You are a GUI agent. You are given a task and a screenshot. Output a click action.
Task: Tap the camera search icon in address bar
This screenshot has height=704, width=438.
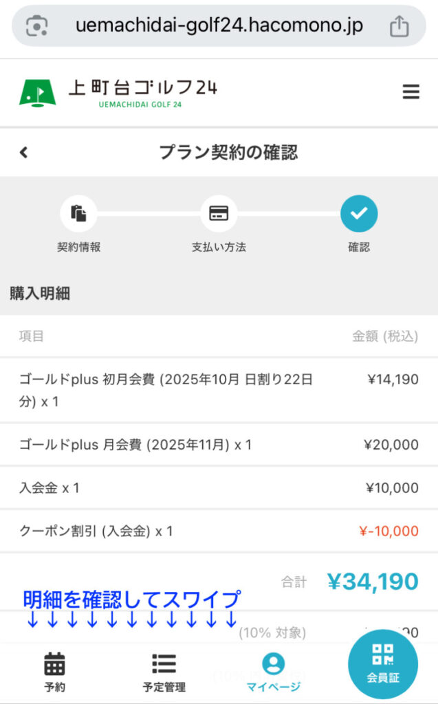point(36,26)
